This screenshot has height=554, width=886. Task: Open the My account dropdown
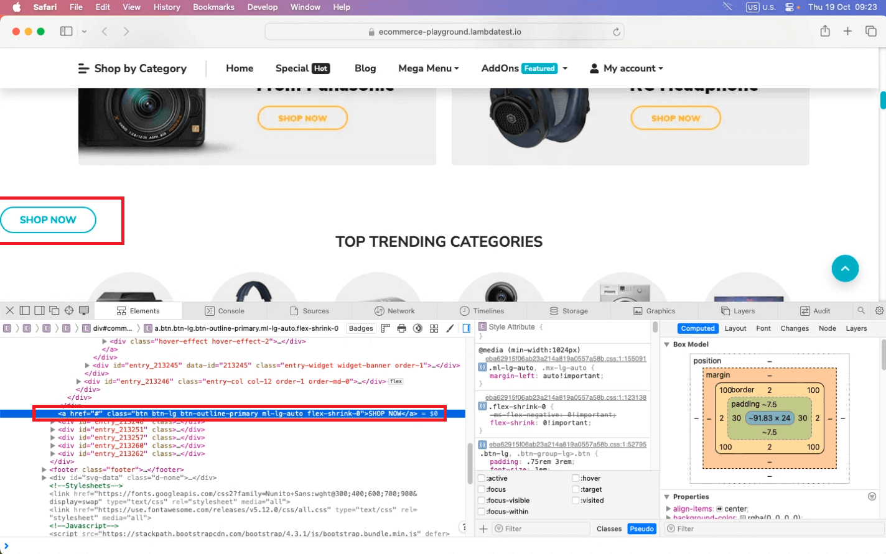coord(626,68)
